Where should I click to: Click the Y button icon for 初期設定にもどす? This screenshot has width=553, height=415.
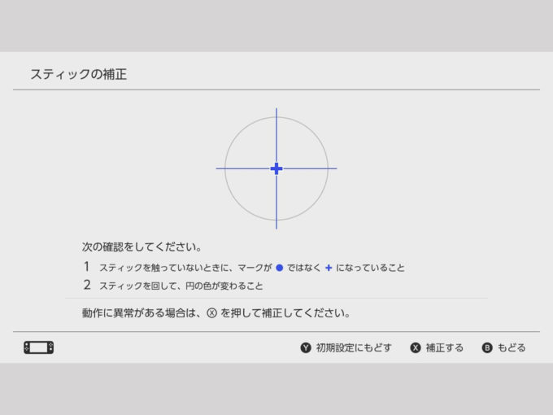[306, 348]
